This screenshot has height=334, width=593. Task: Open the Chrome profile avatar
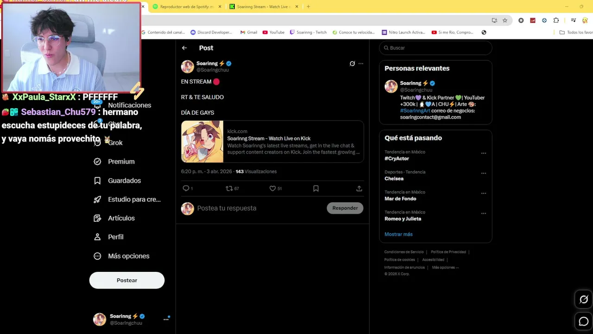585,20
